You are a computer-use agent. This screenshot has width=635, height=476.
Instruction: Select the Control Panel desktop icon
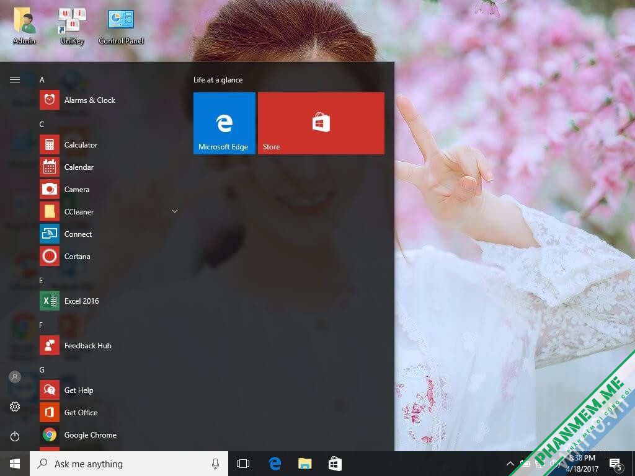(121, 26)
